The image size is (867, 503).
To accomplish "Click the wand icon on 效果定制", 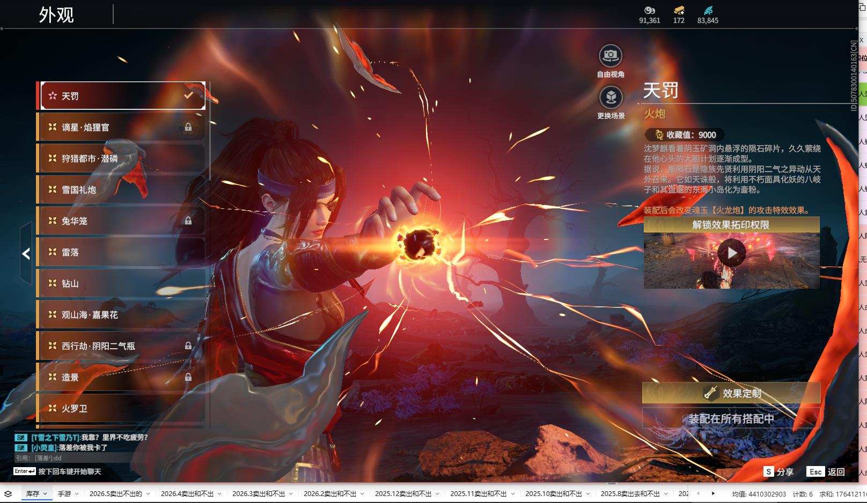I will tap(711, 393).
